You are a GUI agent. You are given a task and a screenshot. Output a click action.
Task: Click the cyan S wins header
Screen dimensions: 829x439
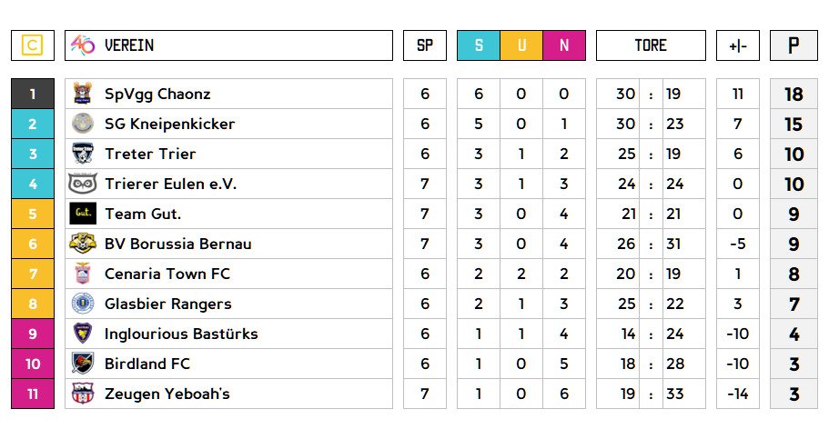click(x=479, y=45)
